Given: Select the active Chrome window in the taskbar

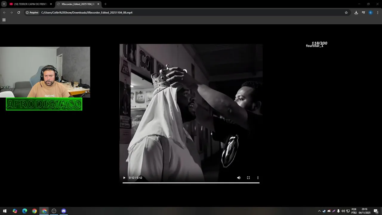Looking at the screenshot, I should tap(44, 211).
